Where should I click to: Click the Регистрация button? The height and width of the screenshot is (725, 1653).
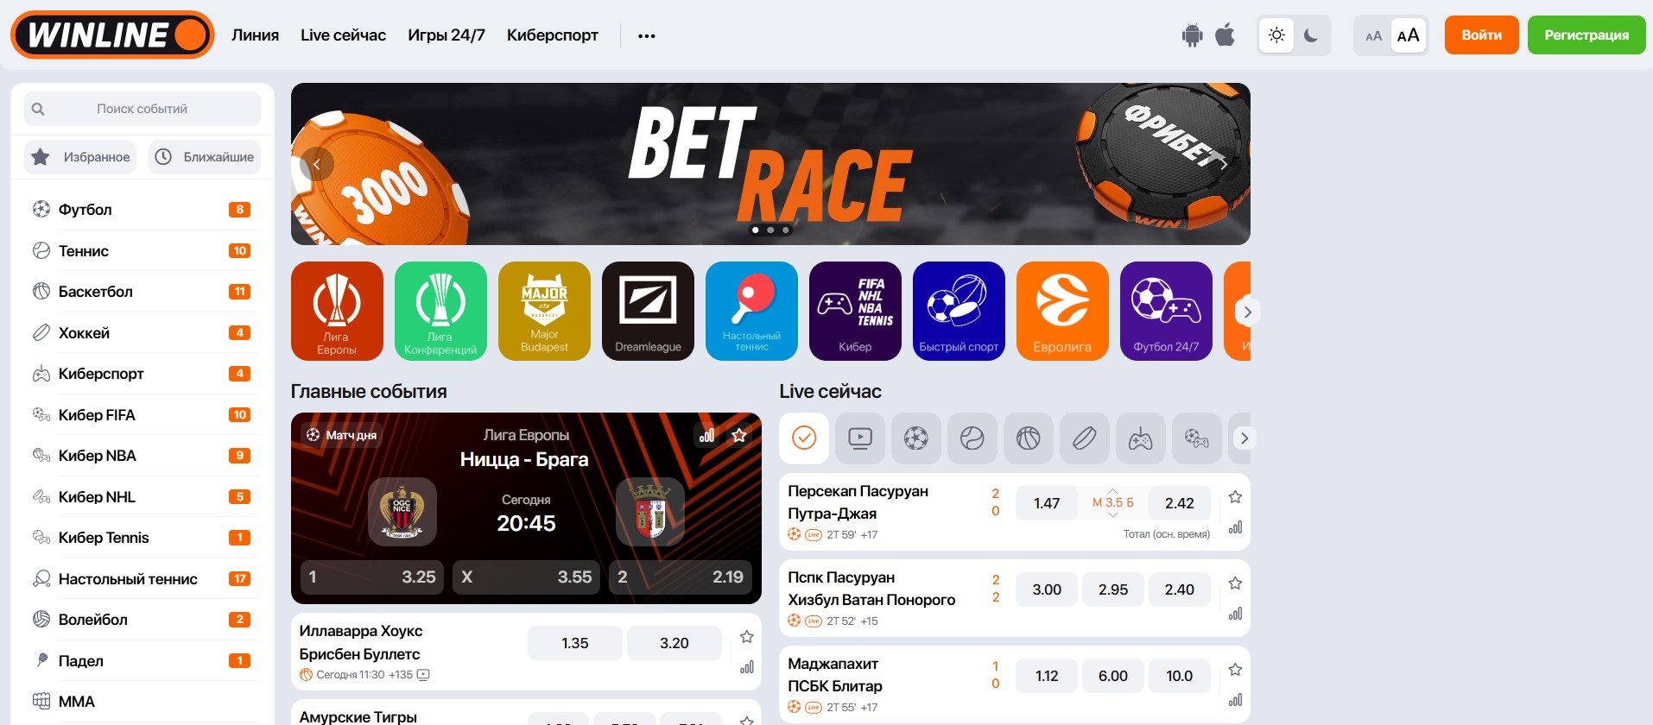[x=1586, y=35]
